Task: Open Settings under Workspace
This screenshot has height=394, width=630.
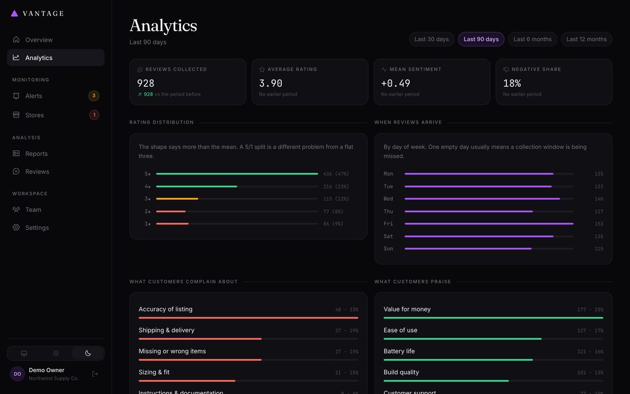Action: [x=56, y=227]
